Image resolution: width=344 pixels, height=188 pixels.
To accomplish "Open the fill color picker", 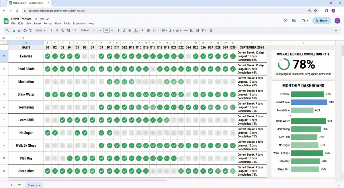I will [143, 30].
